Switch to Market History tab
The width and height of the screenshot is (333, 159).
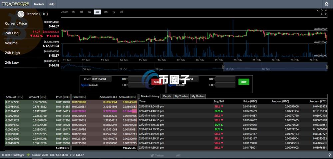pyautogui.click(x=150, y=96)
